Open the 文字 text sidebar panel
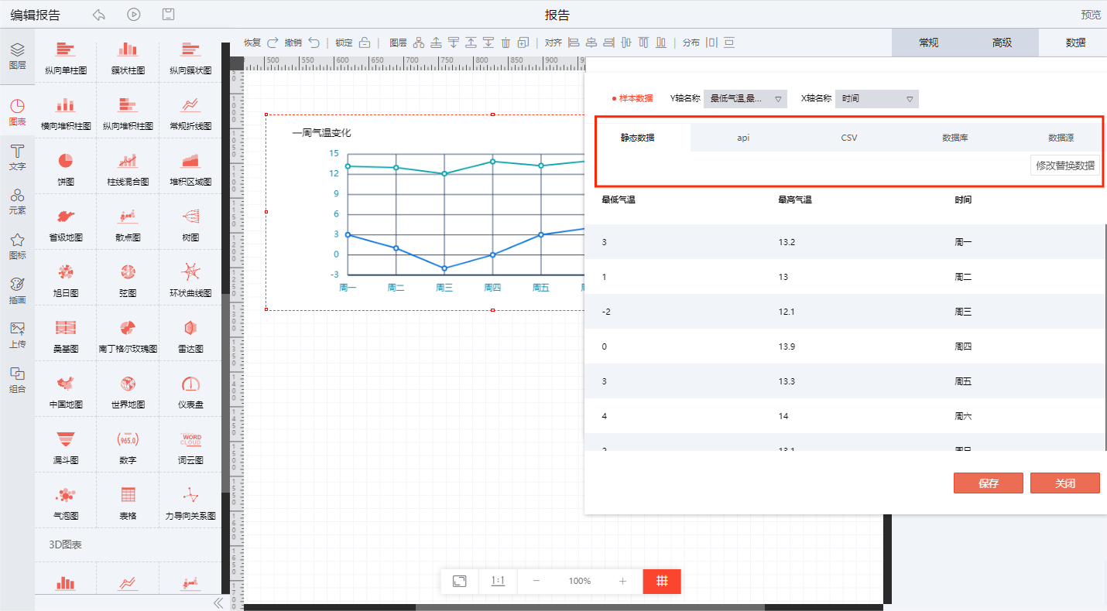1107x611 pixels. (x=17, y=156)
